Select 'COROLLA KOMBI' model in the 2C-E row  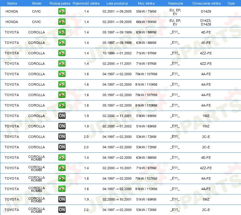tap(36, 210)
